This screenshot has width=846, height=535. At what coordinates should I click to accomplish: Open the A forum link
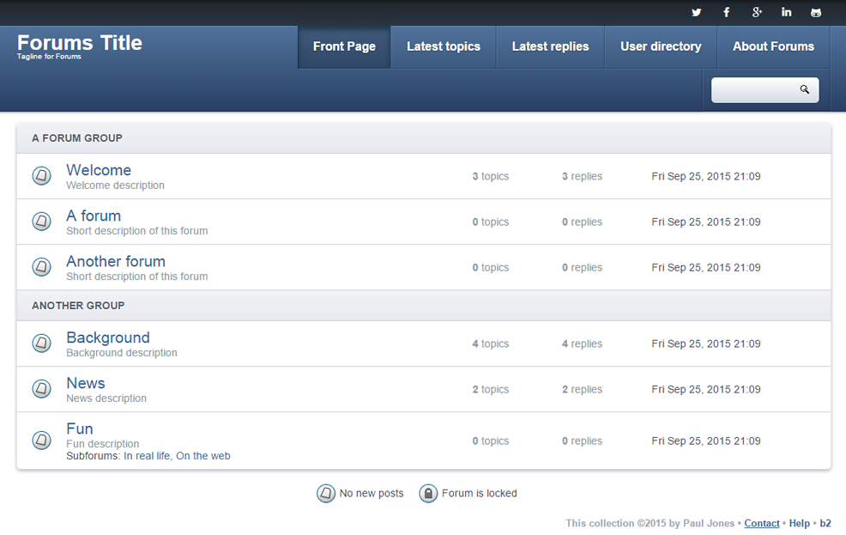pyautogui.click(x=94, y=216)
